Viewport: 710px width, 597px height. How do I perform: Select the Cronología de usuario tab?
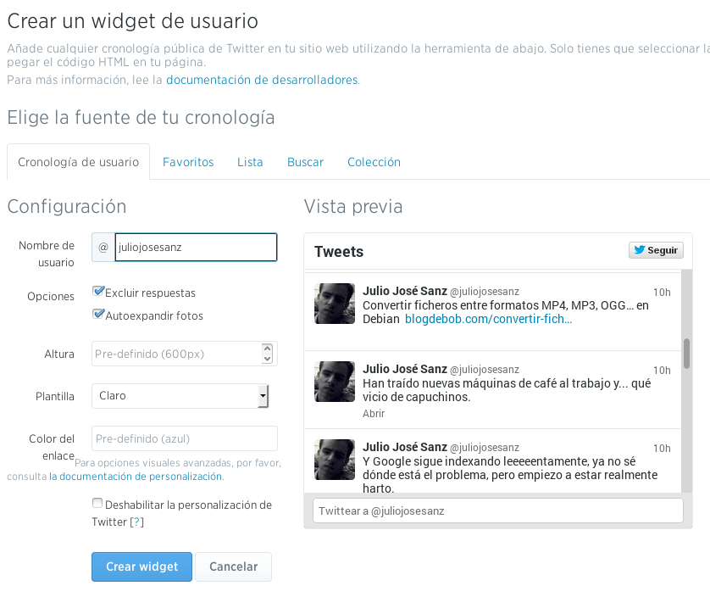point(78,162)
